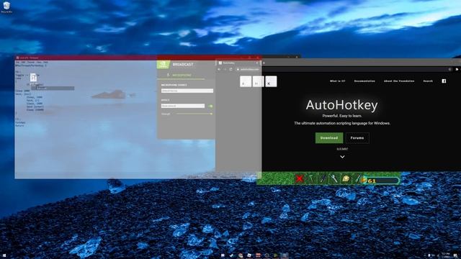
Task: Click the browser back arrow
Action: click(x=219, y=69)
